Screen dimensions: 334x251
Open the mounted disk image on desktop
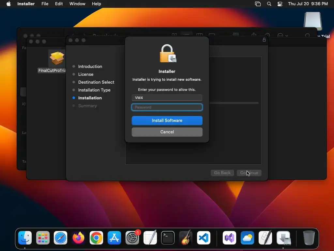click(313, 21)
